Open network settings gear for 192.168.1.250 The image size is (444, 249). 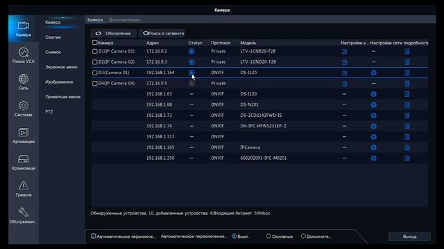pos(373,158)
